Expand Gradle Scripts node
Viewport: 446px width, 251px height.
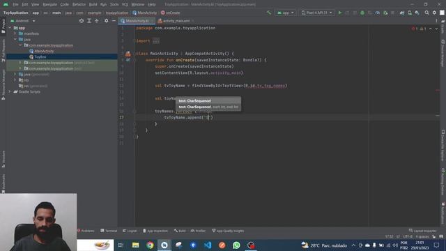click(x=10, y=91)
